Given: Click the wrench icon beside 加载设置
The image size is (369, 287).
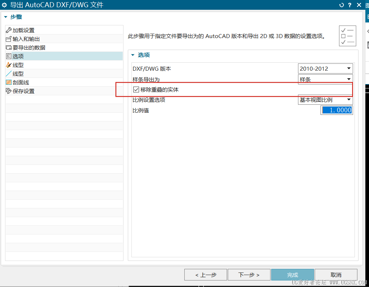Looking at the screenshot, I should 9,30.
